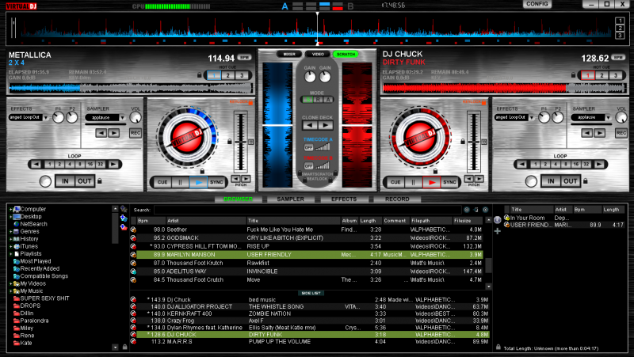This screenshot has width=634, height=357.
Task: Switch to the SCRATCH panel
Action: point(346,54)
